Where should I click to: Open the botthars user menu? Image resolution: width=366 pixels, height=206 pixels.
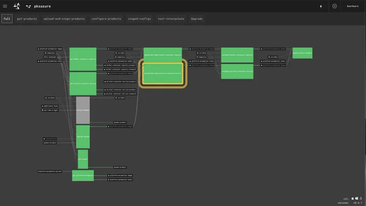pos(353,6)
